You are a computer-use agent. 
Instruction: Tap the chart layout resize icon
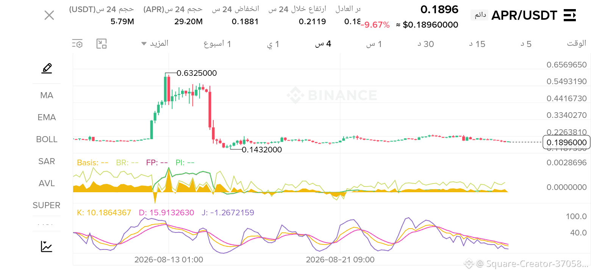102,44
